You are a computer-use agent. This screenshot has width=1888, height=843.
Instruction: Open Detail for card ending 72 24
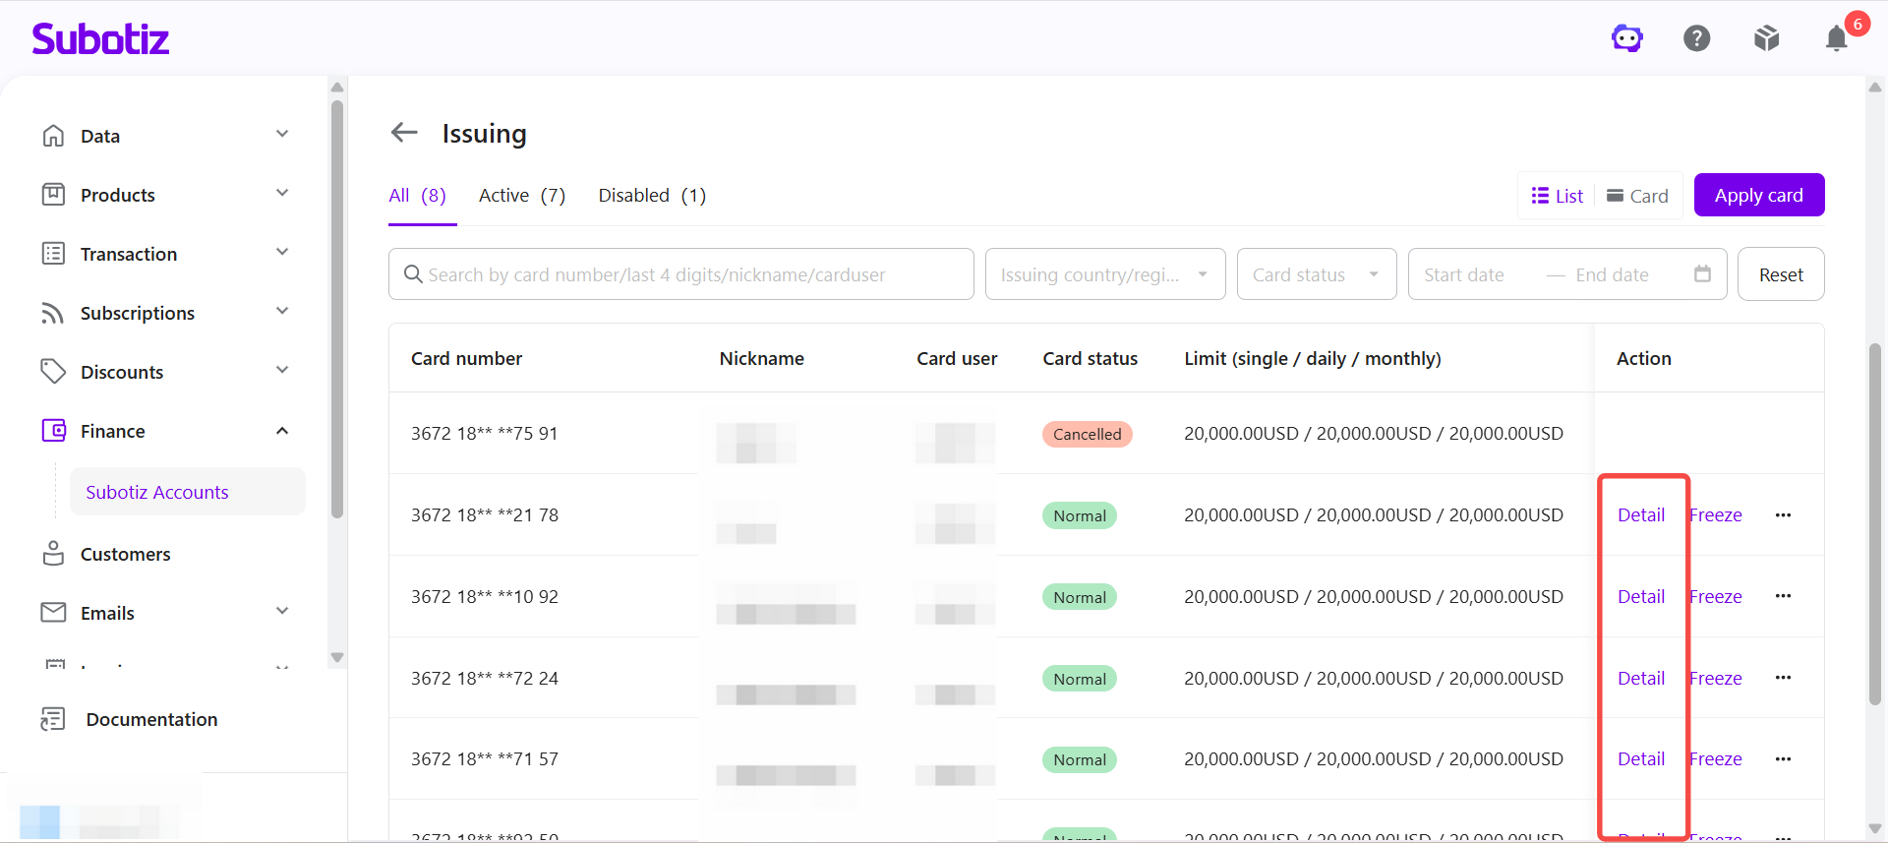1641,678
